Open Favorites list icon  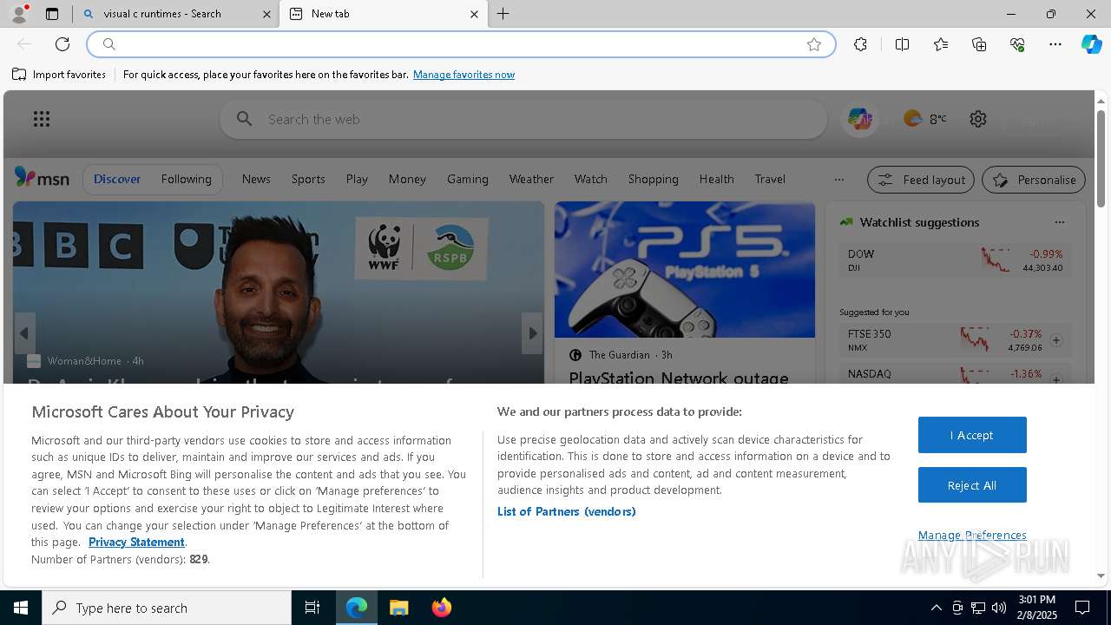click(x=941, y=44)
